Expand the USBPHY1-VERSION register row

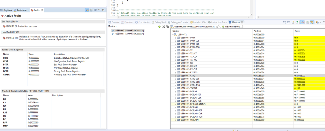click(x=175, y=120)
